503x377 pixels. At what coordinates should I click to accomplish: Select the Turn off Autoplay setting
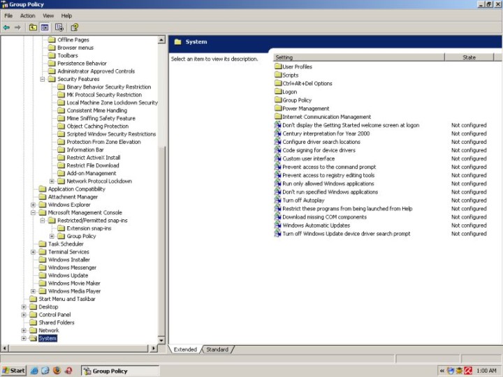(x=303, y=200)
